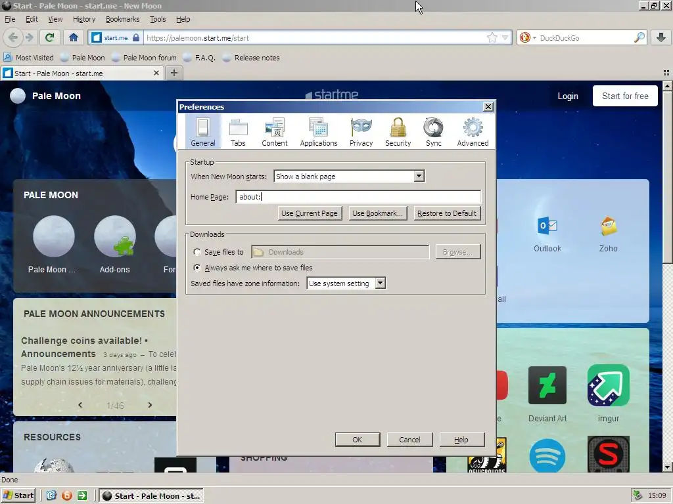Select Save files to radio option
The height and width of the screenshot is (504, 673).
[x=197, y=252]
